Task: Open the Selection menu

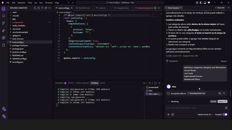Action: click(21, 3)
